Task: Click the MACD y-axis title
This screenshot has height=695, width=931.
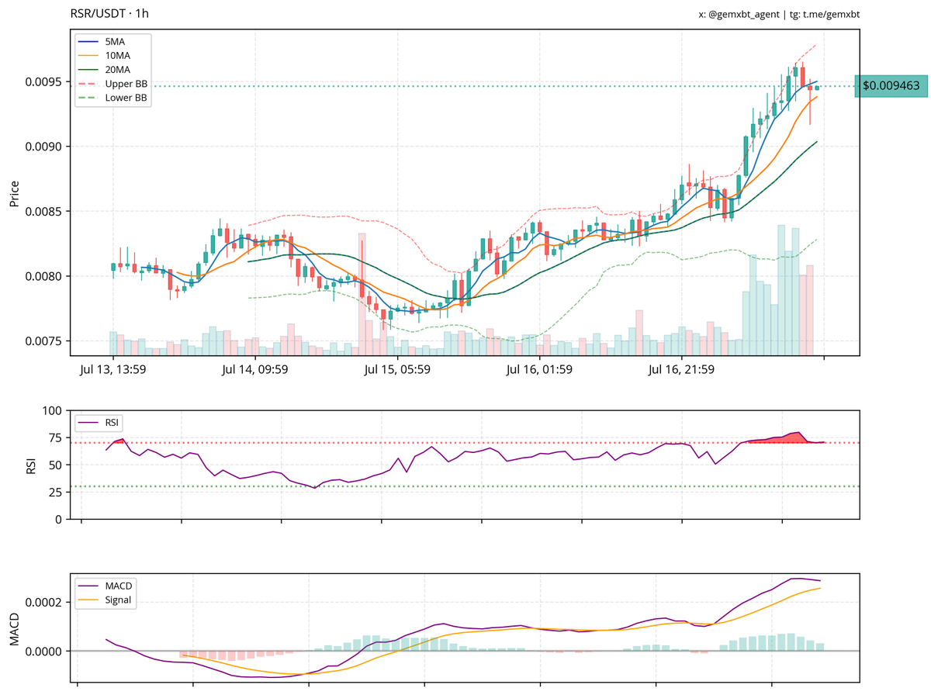Action: tap(14, 629)
